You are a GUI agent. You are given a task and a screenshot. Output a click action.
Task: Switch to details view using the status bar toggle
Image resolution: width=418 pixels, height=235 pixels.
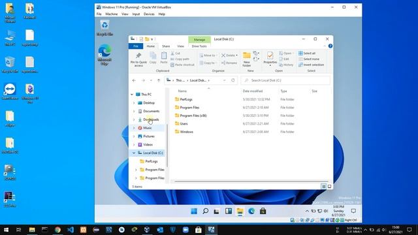pyautogui.click(x=324, y=187)
